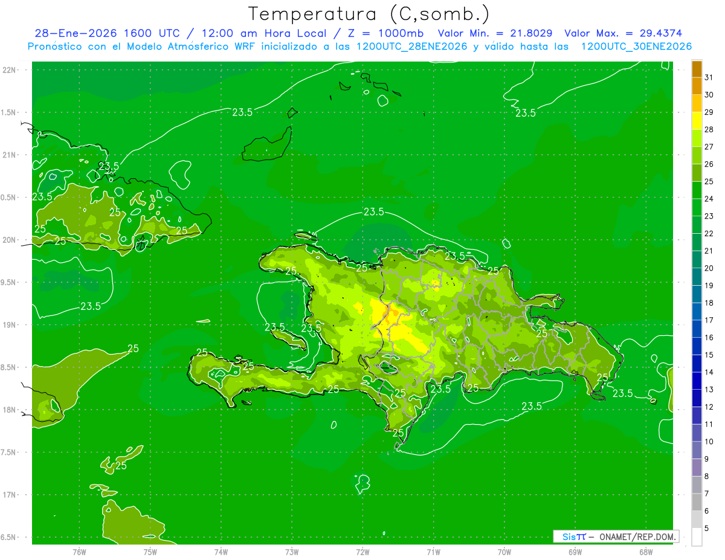The width and height of the screenshot is (725, 560).
Task: Pick the blue swatch between legend 17 and 18
Action: [697, 311]
